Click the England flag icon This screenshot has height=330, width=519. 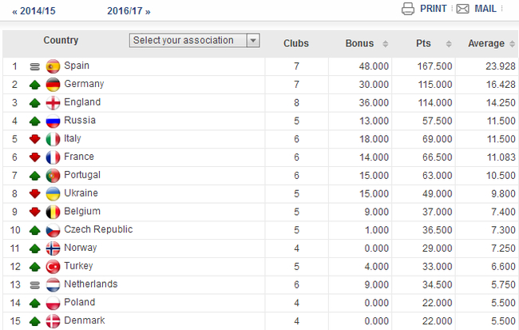(x=53, y=102)
